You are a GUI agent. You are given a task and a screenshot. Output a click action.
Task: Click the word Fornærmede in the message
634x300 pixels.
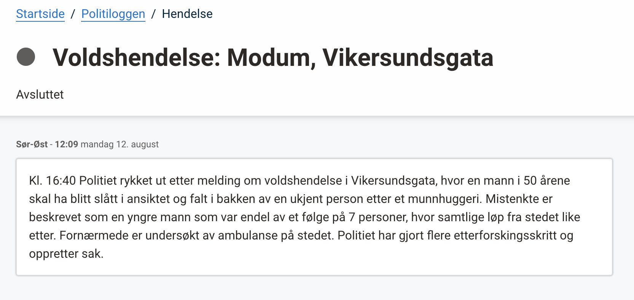tap(94, 235)
